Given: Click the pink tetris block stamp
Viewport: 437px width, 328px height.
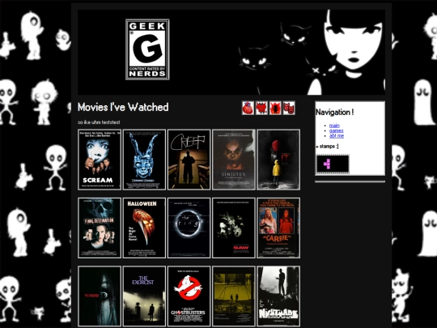Looking at the screenshot, I should (x=333, y=164).
